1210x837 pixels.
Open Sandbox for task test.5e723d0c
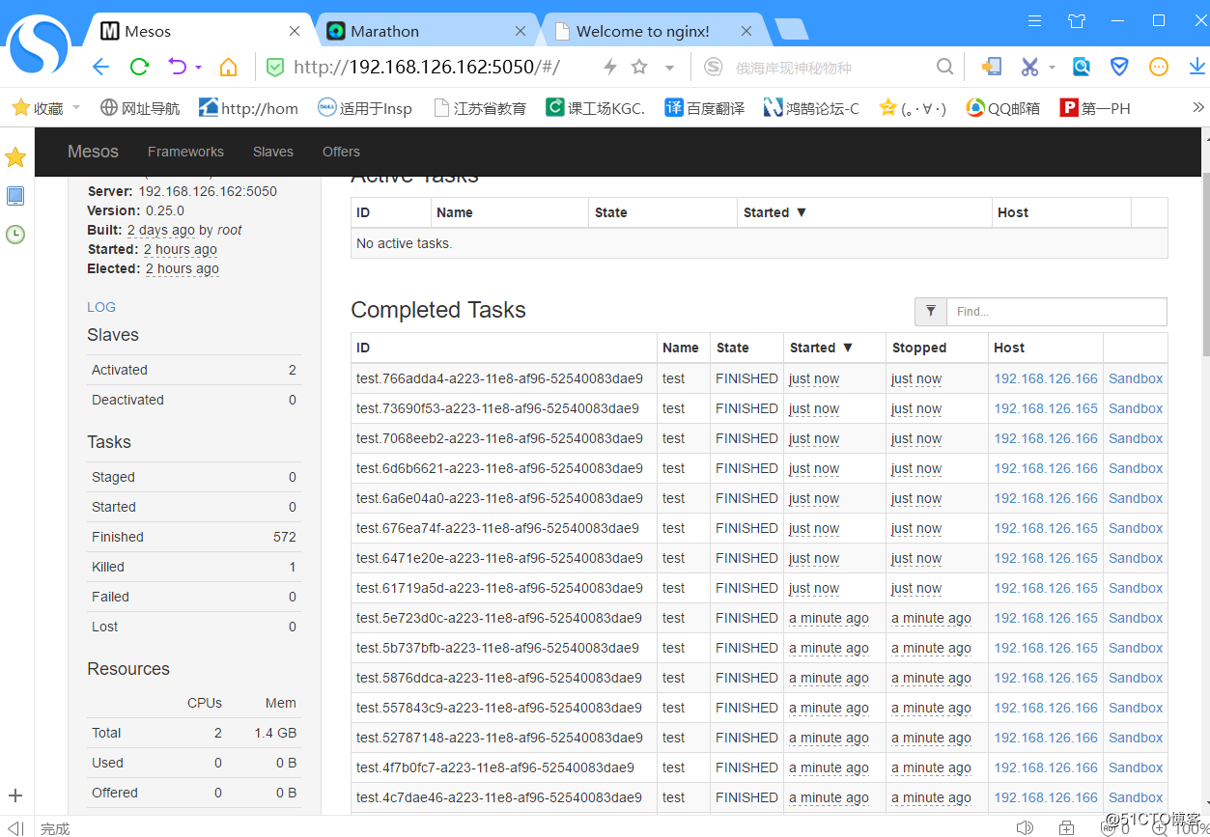click(x=1136, y=618)
